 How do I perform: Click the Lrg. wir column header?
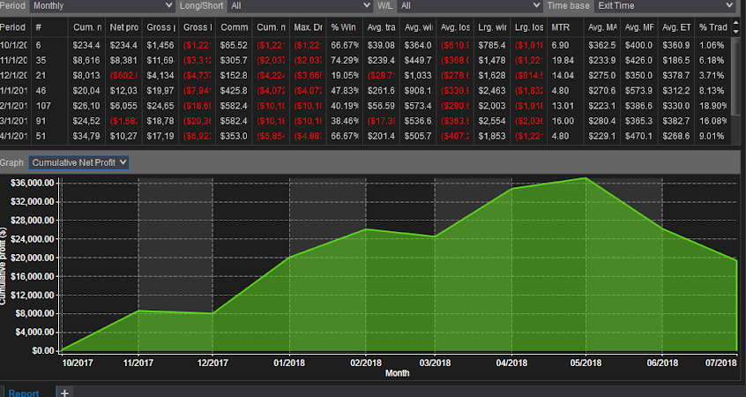[x=492, y=27]
